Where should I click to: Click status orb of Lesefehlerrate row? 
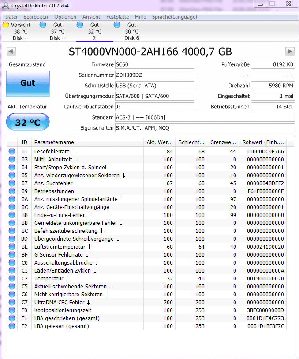(x=12, y=151)
